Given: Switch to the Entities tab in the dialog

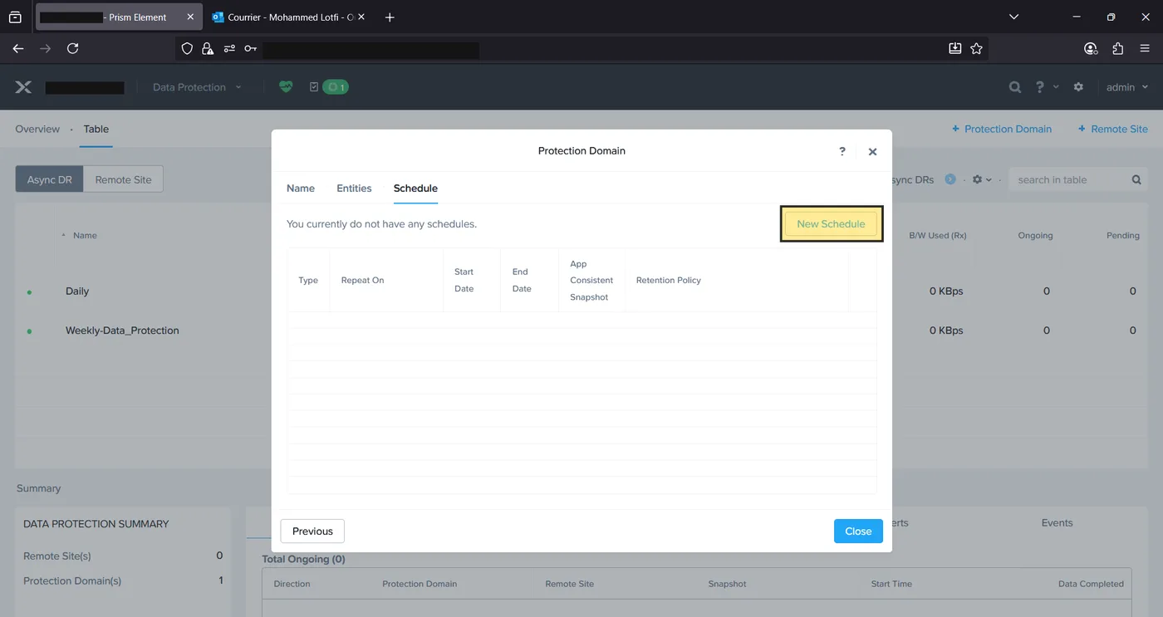Looking at the screenshot, I should (x=354, y=189).
